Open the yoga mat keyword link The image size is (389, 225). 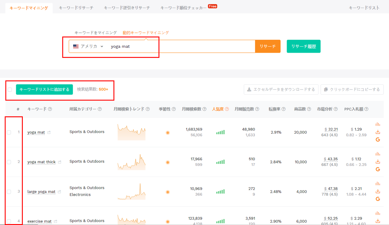[x=36, y=132]
